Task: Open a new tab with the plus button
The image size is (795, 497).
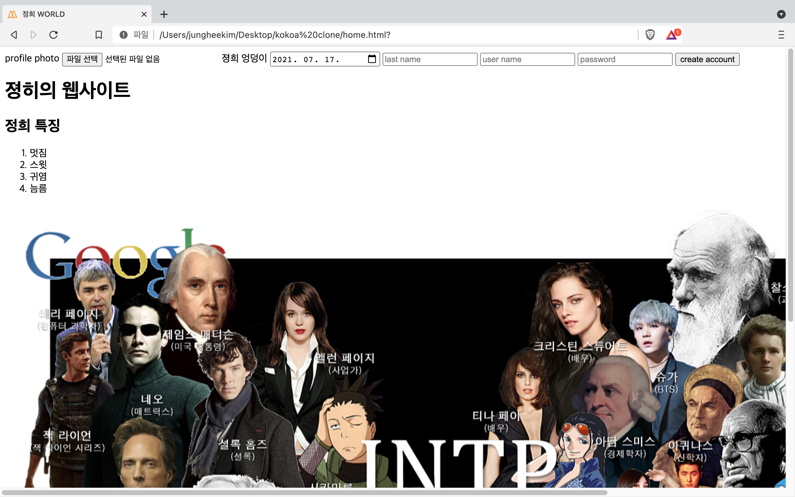Action: pos(164,14)
